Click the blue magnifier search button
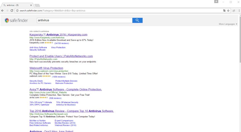This screenshot has width=241, height=132. tap(137, 20)
